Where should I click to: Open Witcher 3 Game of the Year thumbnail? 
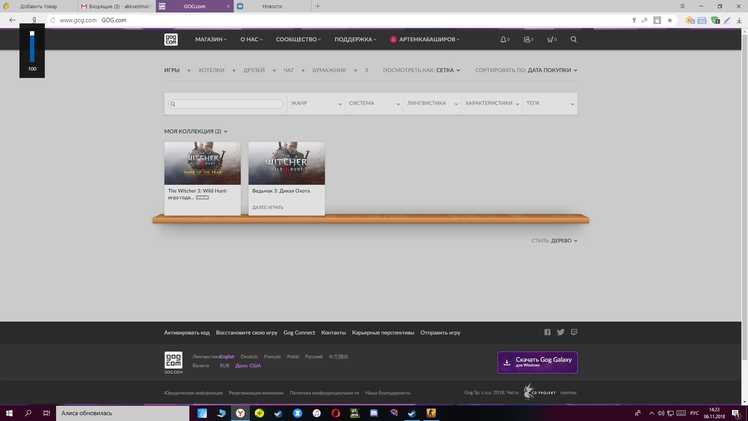coord(203,163)
